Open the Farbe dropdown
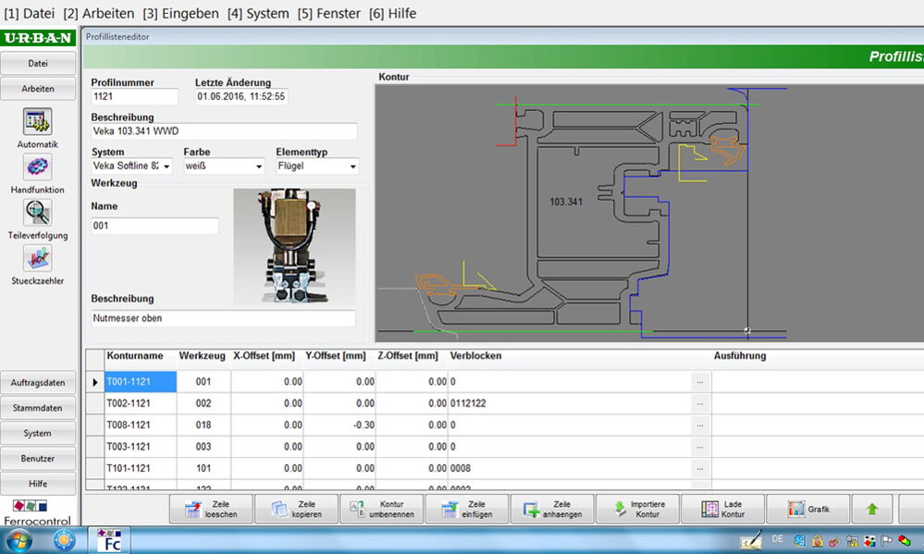The width and height of the screenshot is (924, 554). tap(258, 167)
